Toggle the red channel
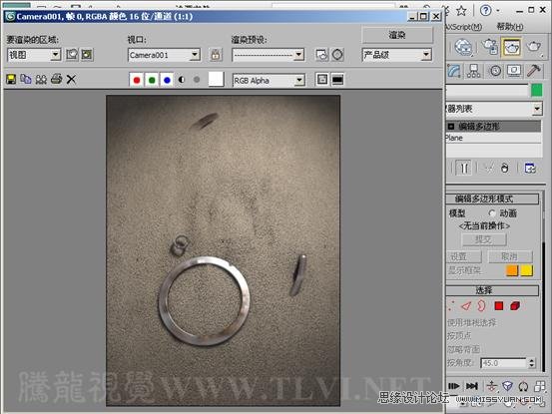Screen dimensions: 552x414 point(137,80)
